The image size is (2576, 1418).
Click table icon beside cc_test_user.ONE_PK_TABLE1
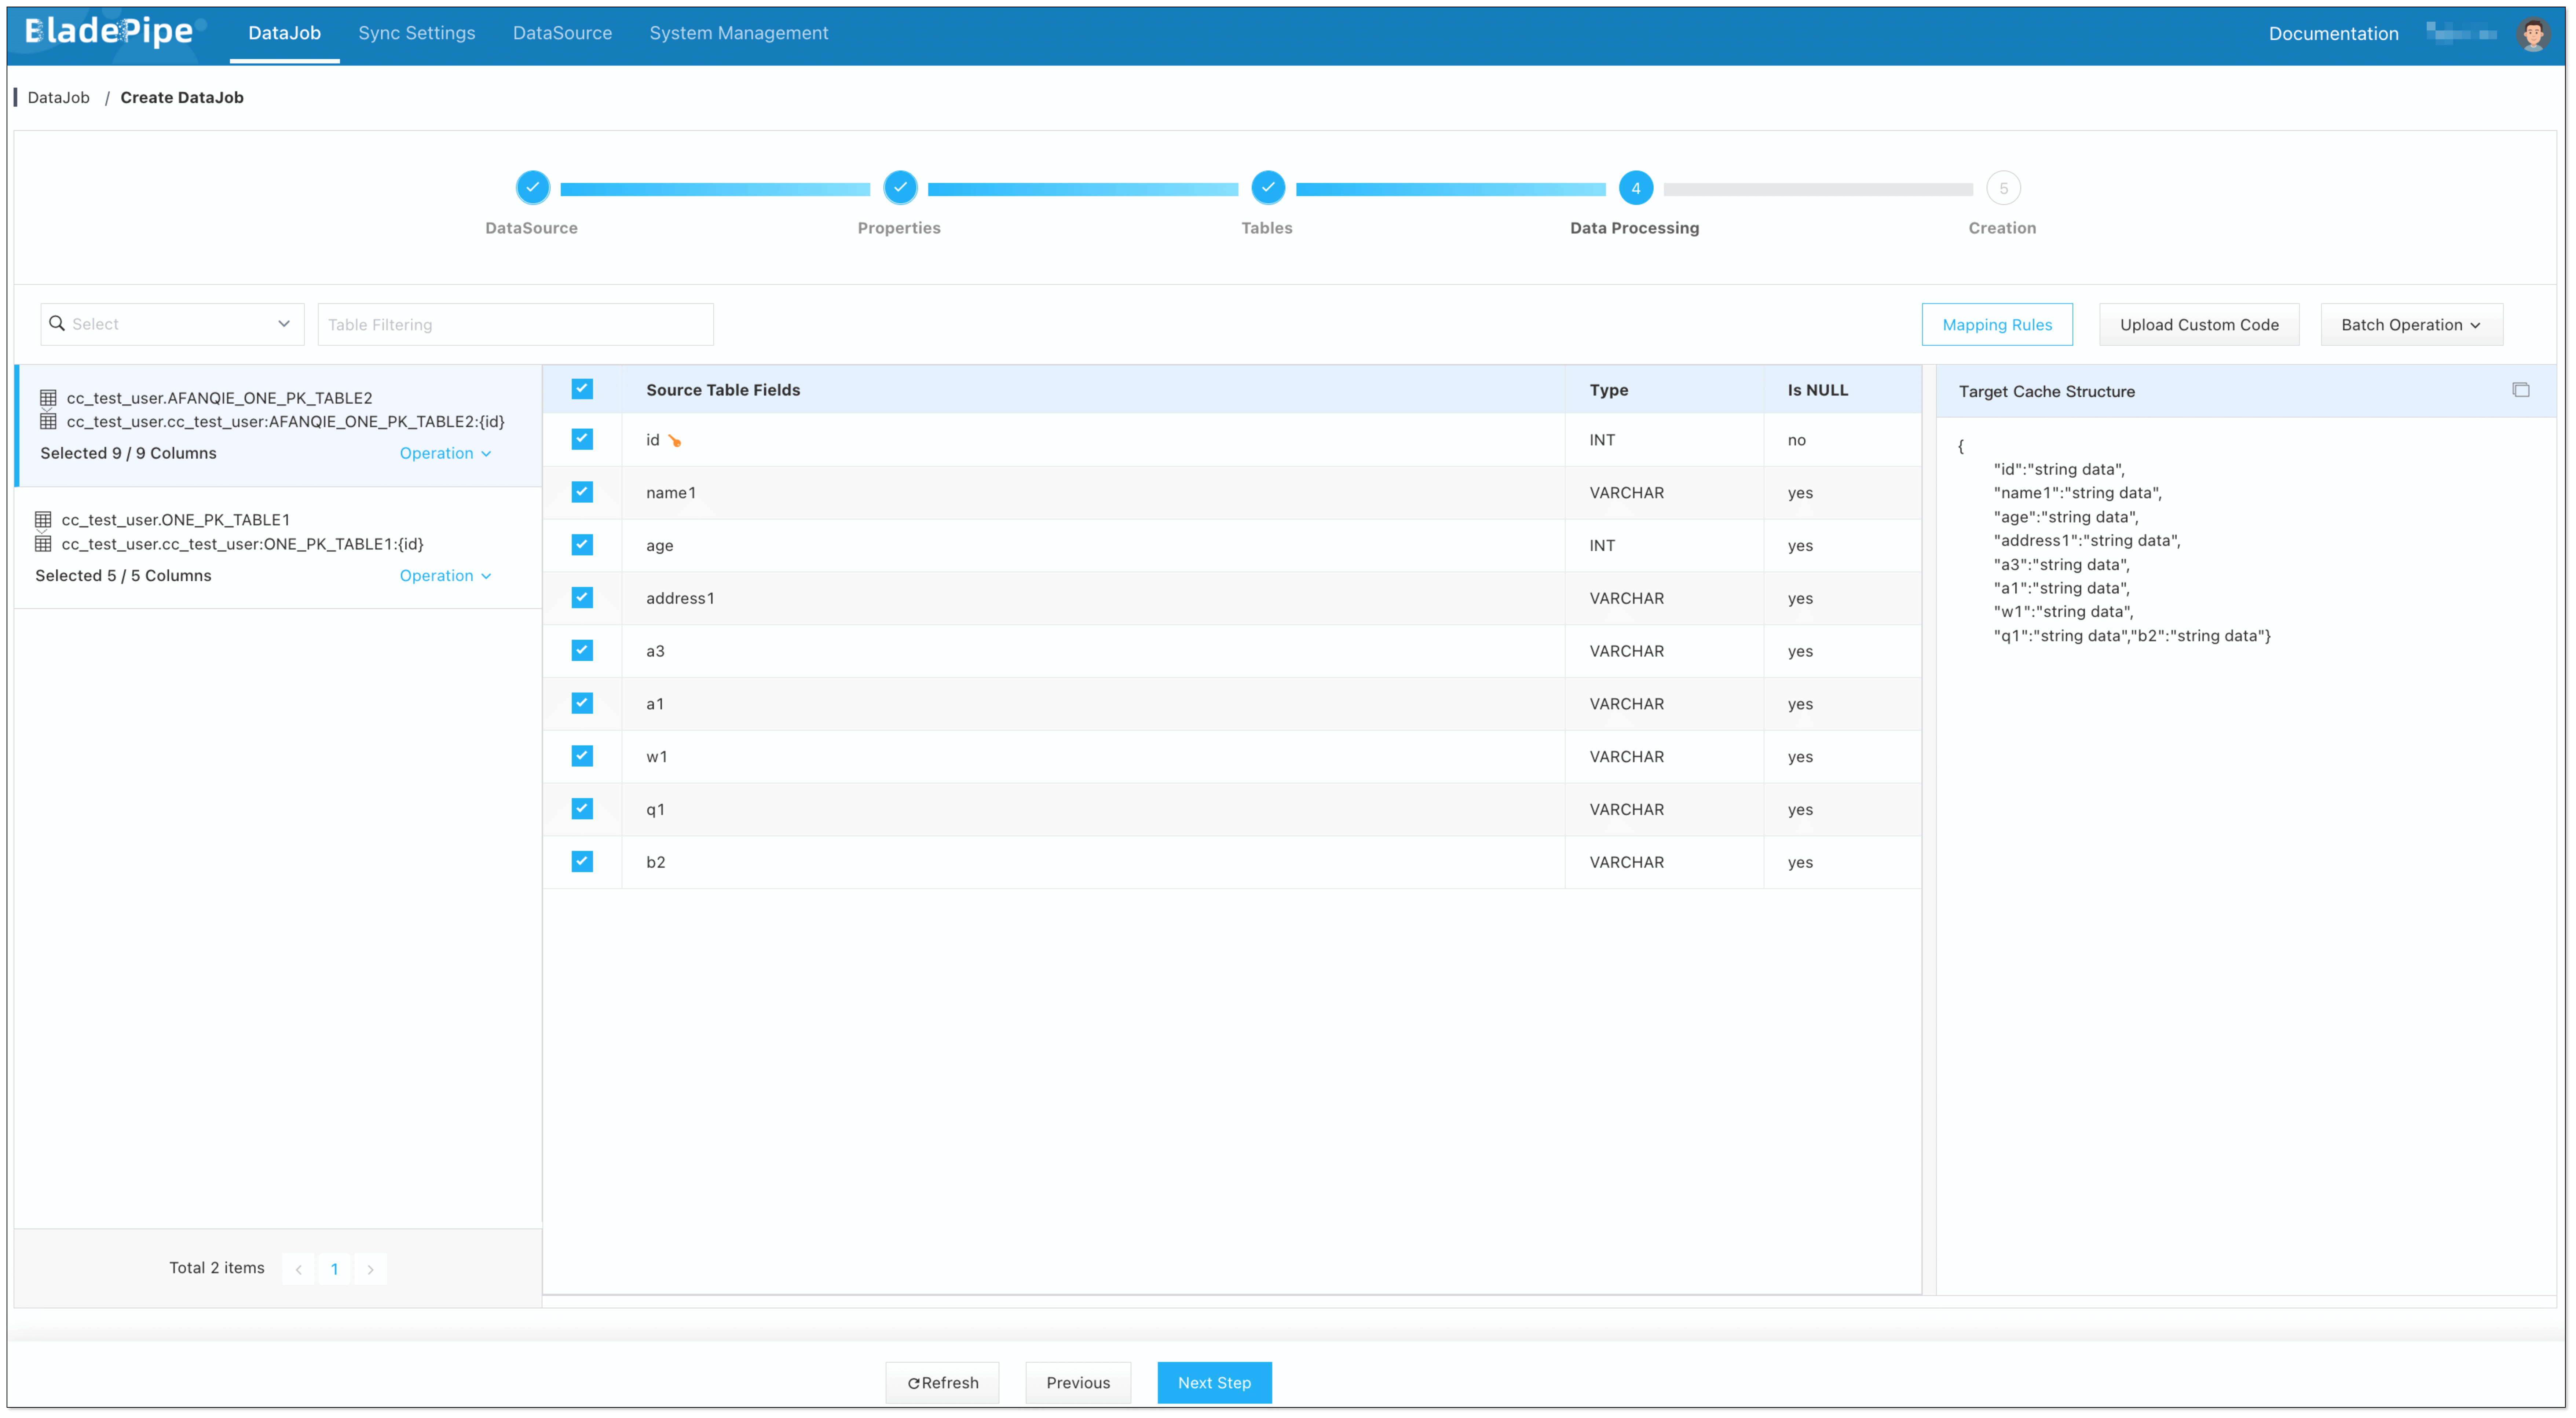pyautogui.click(x=43, y=519)
